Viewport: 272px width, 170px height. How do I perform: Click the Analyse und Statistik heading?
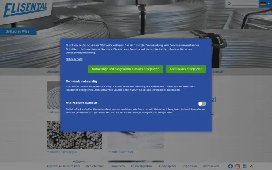82,103
